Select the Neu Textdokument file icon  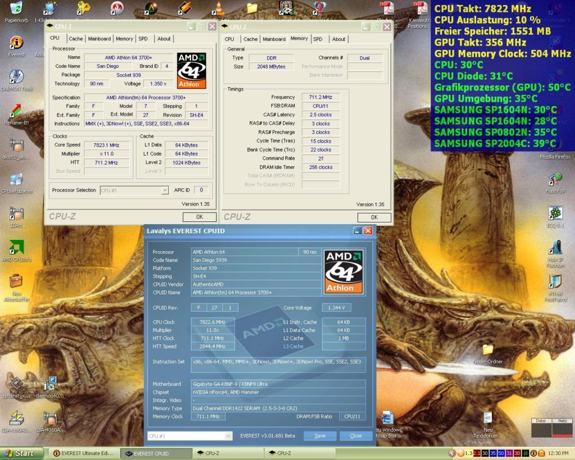487,418
